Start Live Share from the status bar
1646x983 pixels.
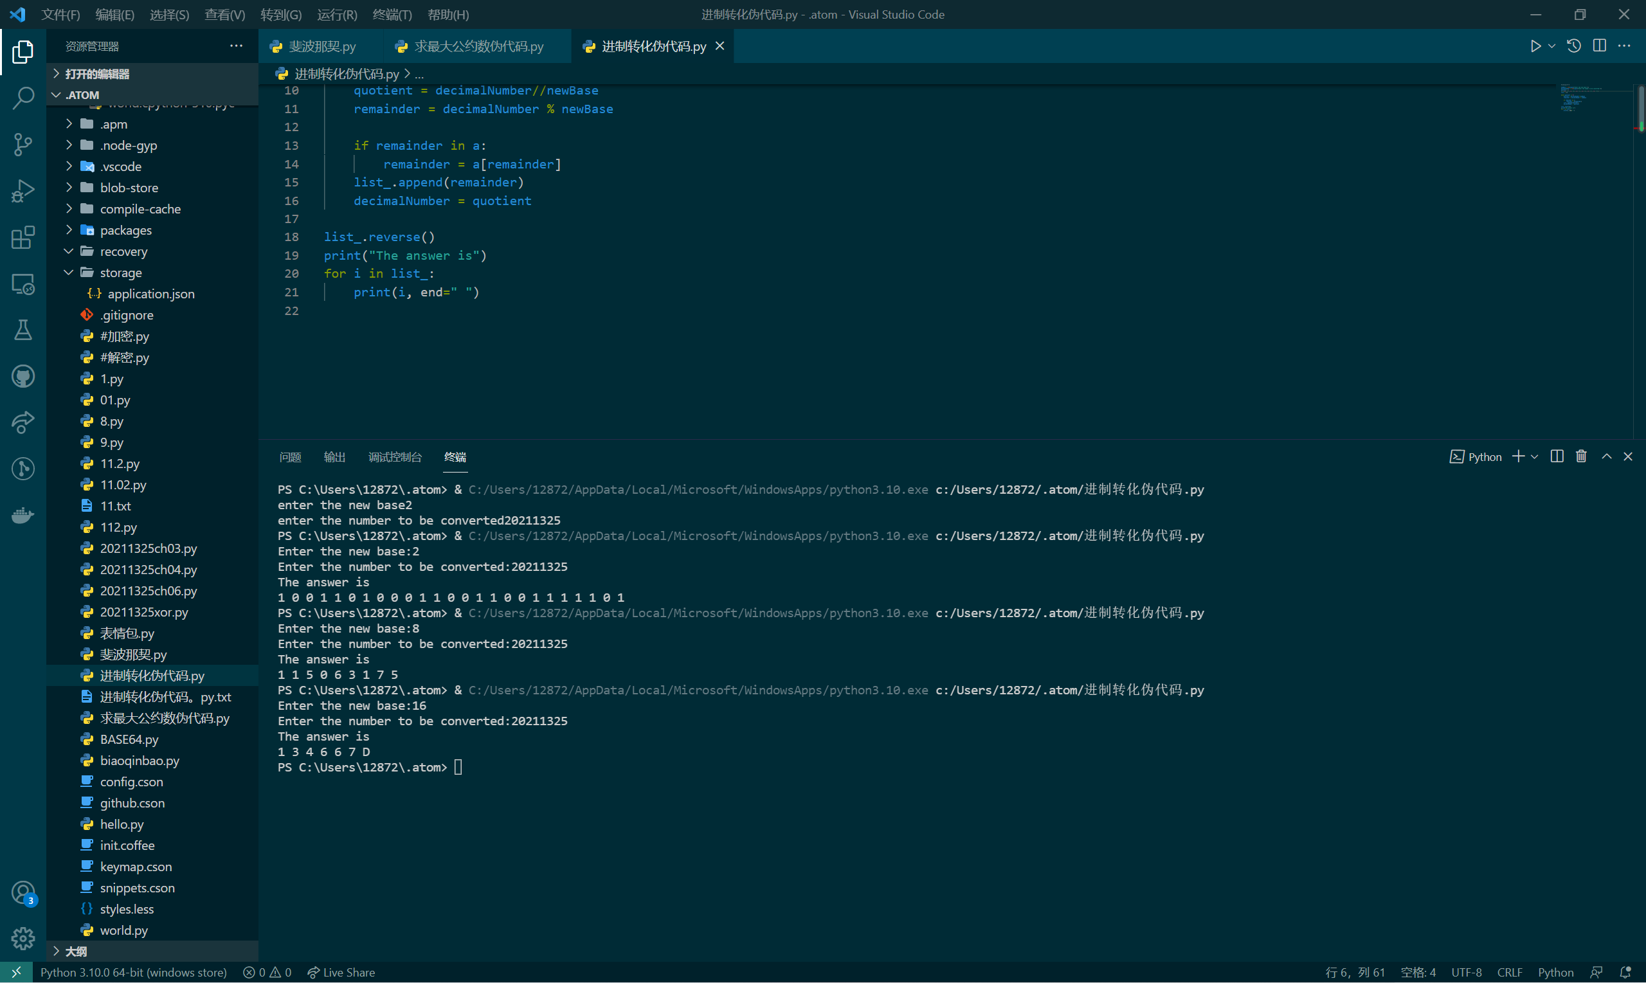coord(341,971)
